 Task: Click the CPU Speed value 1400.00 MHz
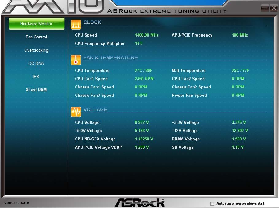tap(147, 35)
